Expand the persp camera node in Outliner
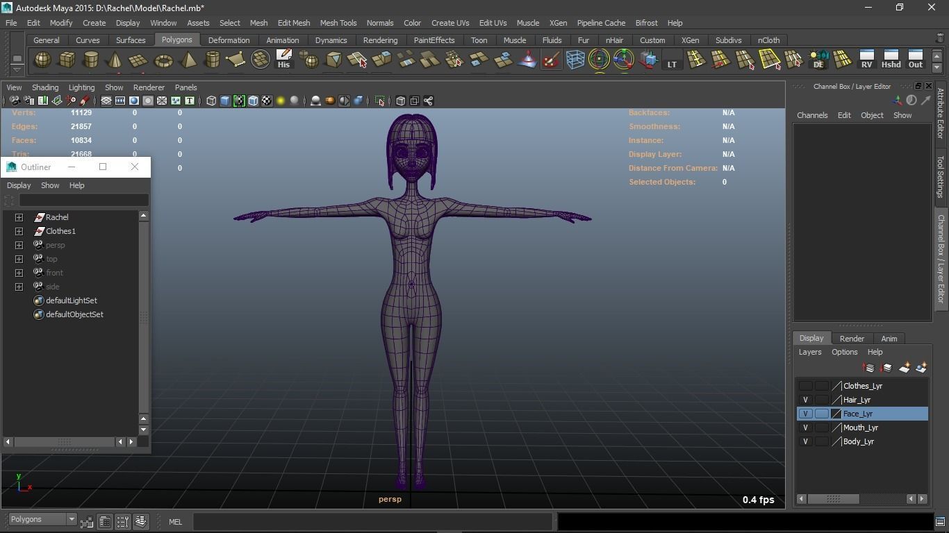Viewport: 949px width, 533px height. pos(19,245)
